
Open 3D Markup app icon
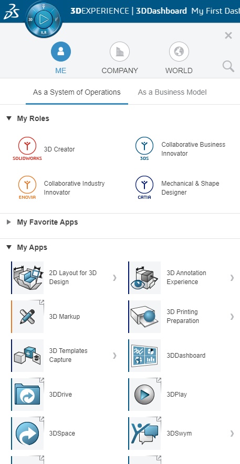[x=27, y=317]
